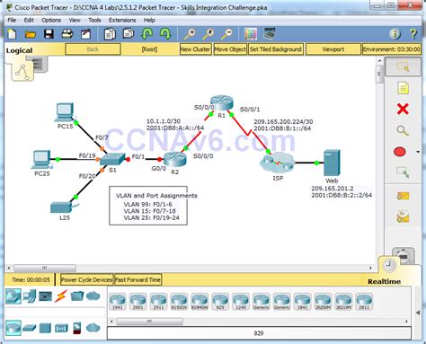Click the Back button
This screenshot has width=426, height=344.
pyautogui.click(x=93, y=49)
